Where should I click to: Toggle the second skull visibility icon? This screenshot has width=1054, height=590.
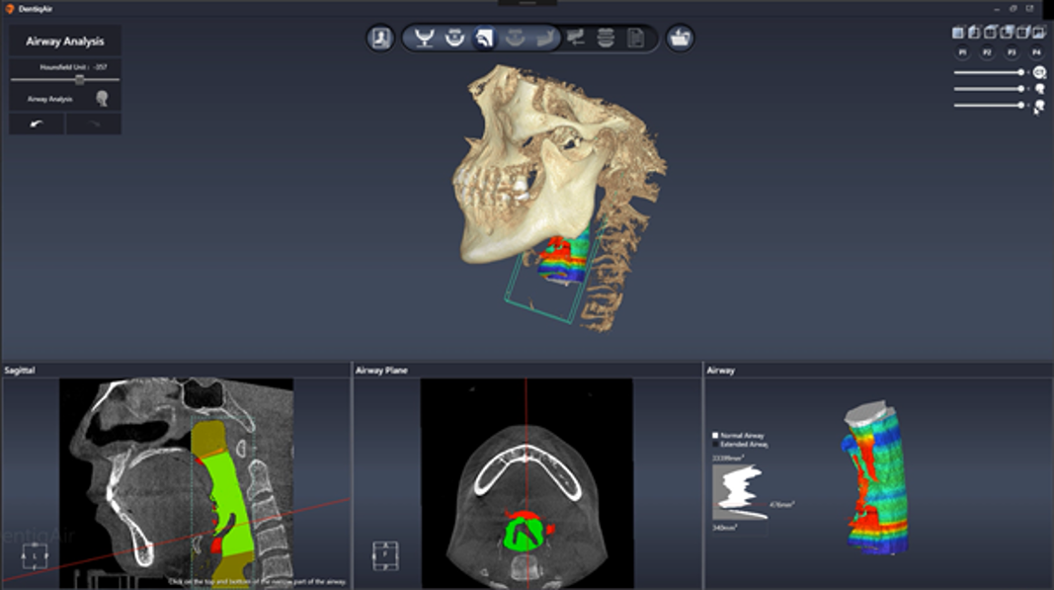(x=1039, y=89)
